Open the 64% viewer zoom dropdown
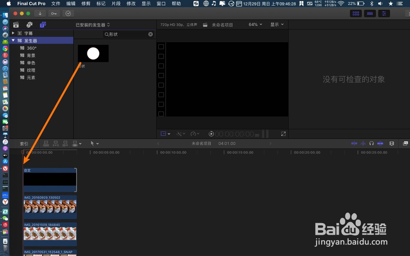 click(255, 24)
